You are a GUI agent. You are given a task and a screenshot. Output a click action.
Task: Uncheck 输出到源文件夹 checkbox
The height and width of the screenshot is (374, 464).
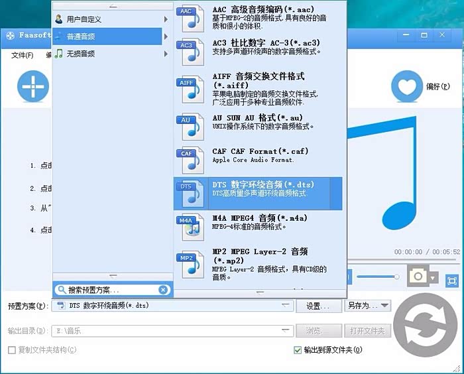pos(298,350)
